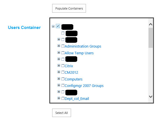The height and width of the screenshot is (119, 157).
Task: Check the Administration Groups checkbox
Action: (63, 46)
